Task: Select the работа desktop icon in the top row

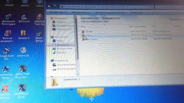Action: (25, 3)
